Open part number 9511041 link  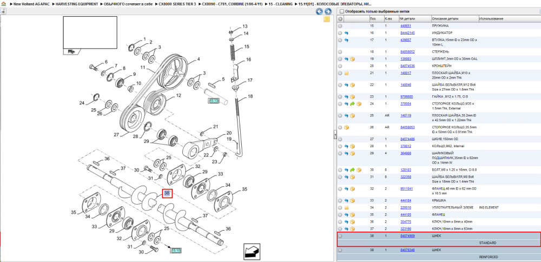point(406,189)
